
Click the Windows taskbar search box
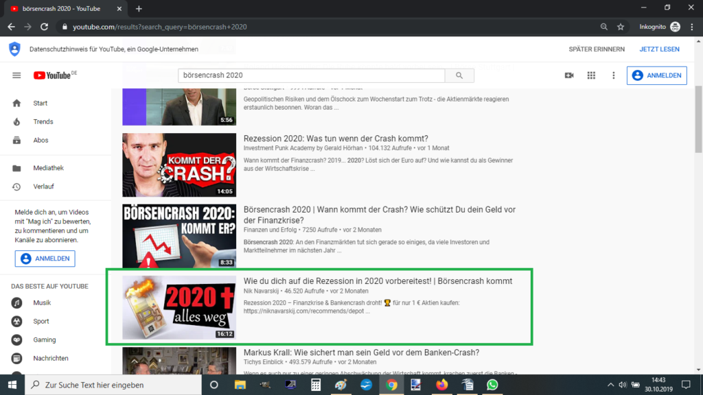click(113, 385)
